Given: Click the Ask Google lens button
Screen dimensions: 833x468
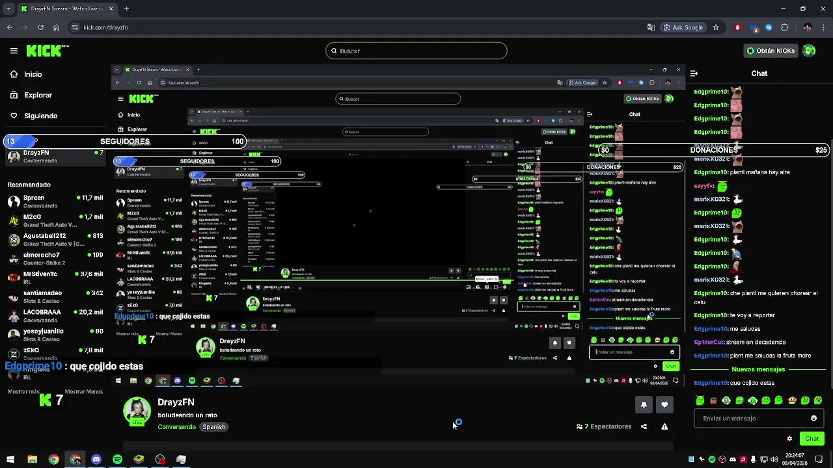Looking at the screenshot, I should 683,27.
